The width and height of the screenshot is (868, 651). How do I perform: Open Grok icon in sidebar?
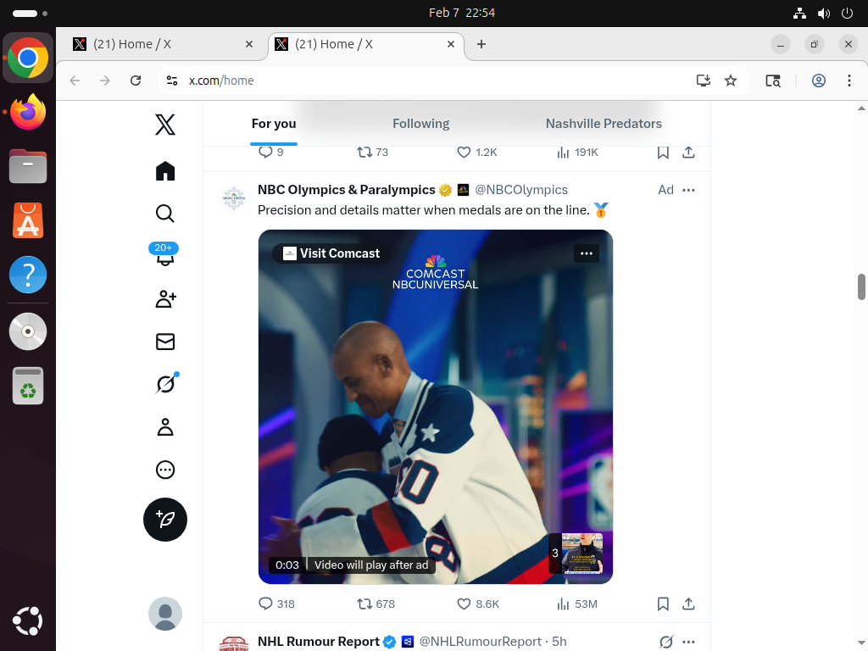point(165,384)
